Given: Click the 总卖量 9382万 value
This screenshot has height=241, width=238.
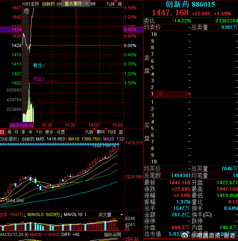Looking at the screenshot, I should pos(229,27).
